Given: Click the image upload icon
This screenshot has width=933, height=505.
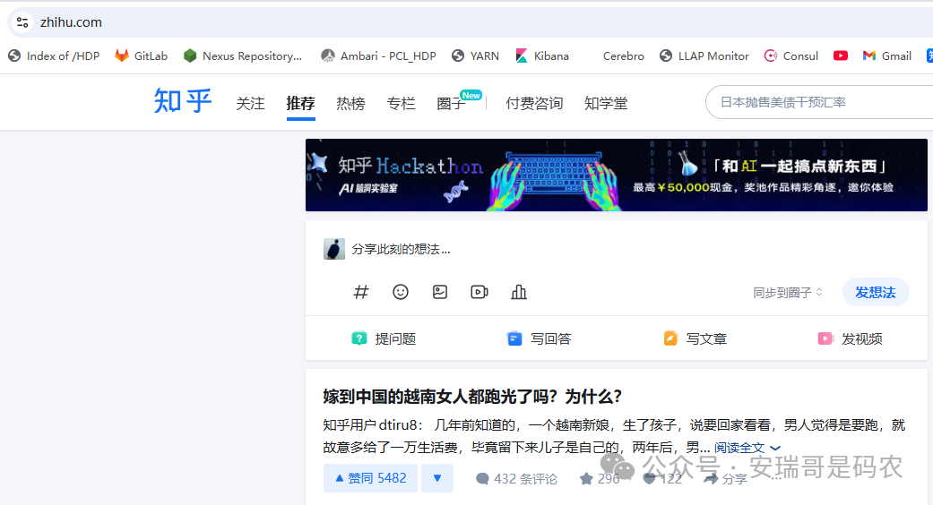Looking at the screenshot, I should click(440, 292).
